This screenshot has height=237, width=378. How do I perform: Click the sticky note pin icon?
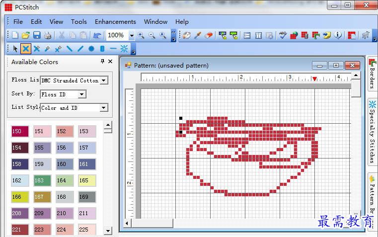327,35
